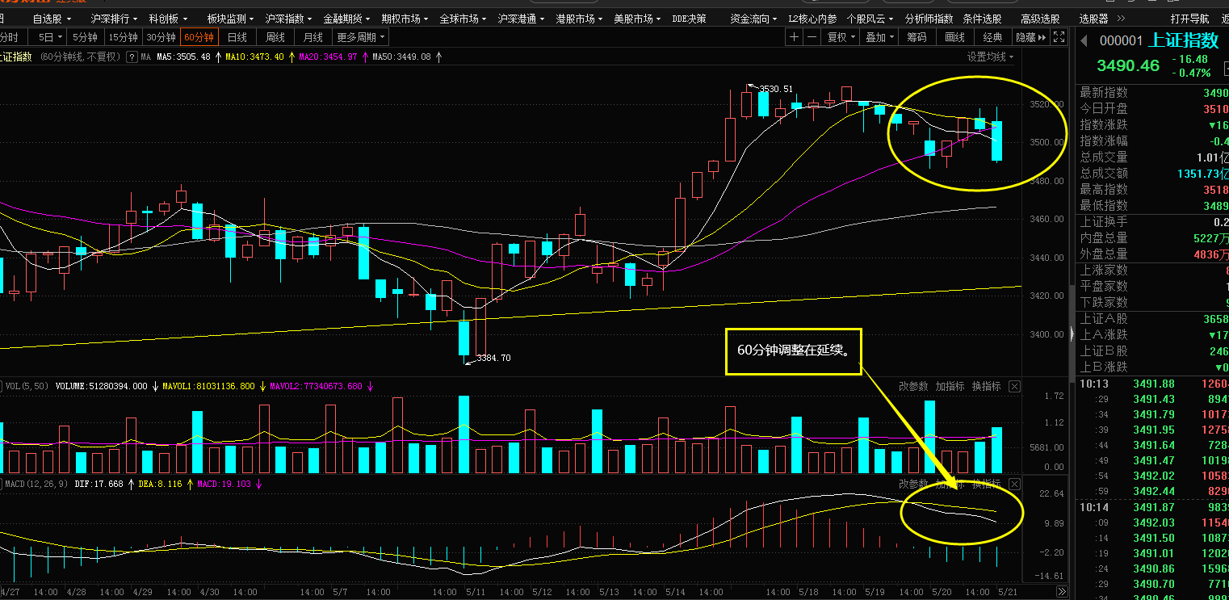Collapse the quote panel with left arrow
The image size is (1229, 600).
(1084, 41)
